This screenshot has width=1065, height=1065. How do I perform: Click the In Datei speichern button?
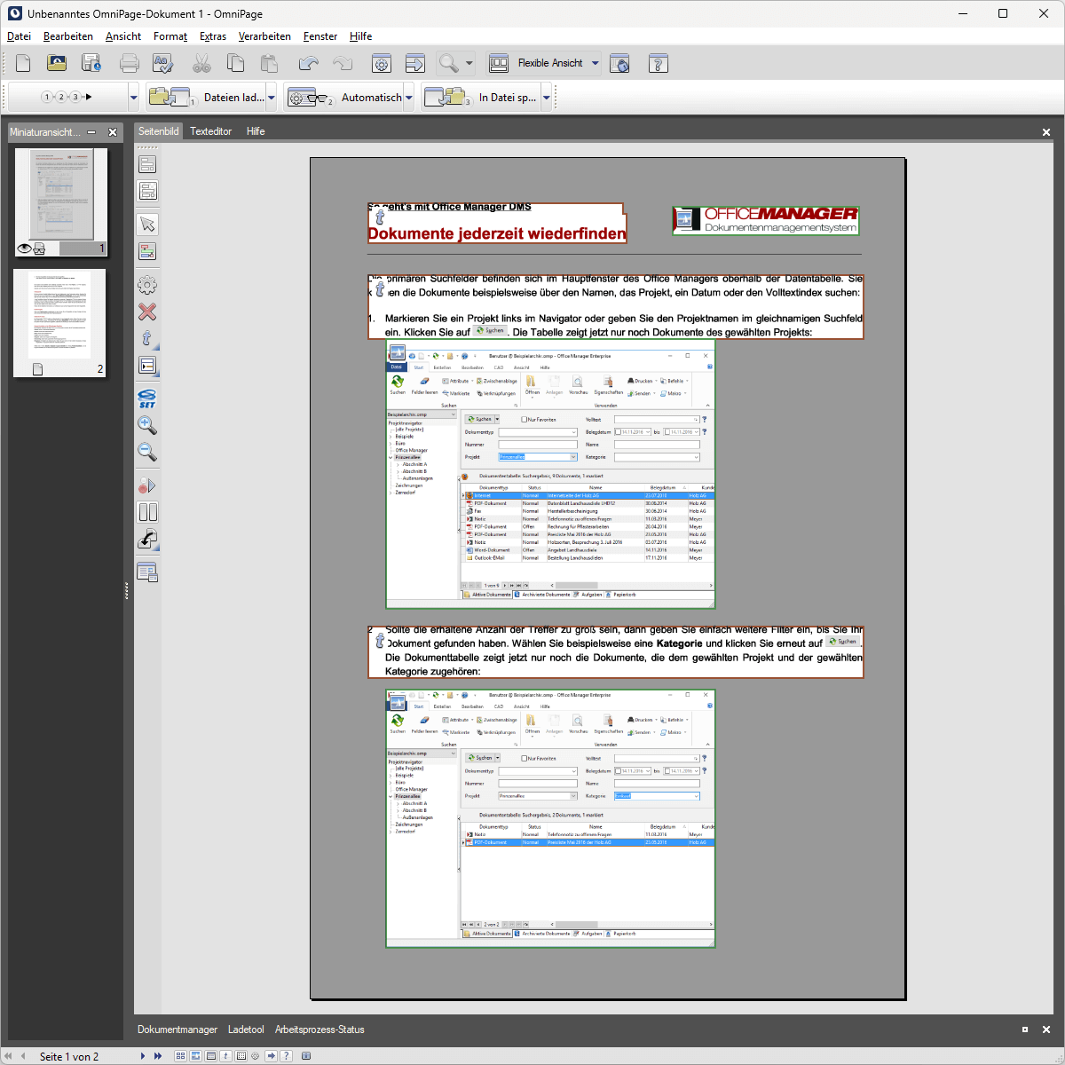click(x=507, y=98)
